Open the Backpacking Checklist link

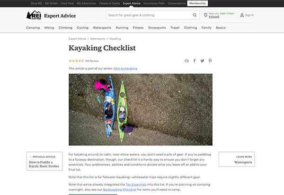[120, 190]
